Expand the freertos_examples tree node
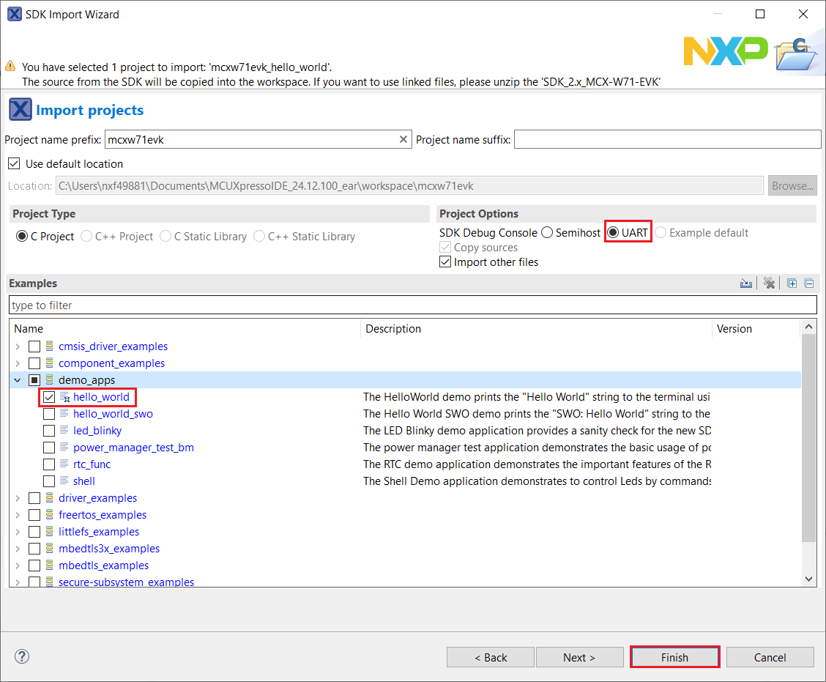The image size is (826, 682). [x=18, y=515]
